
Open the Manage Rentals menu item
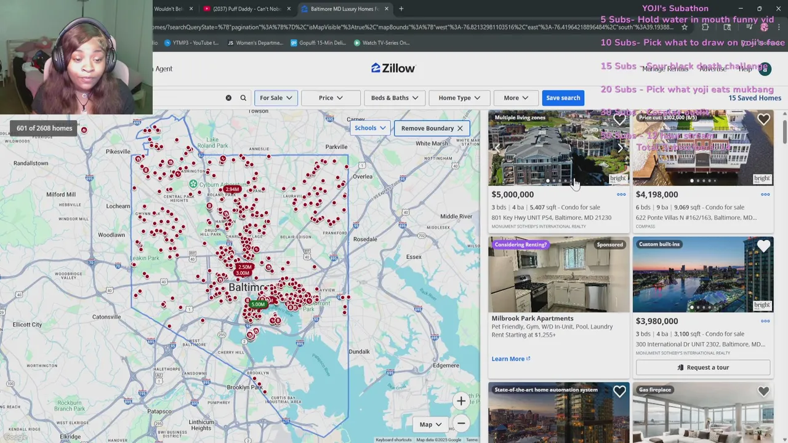pyautogui.click(x=665, y=69)
